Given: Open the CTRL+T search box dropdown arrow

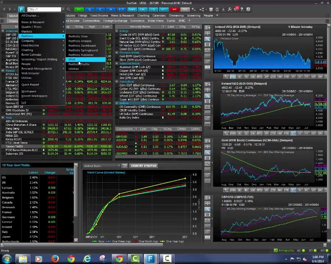Looking at the screenshot, I should click(x=63, y=9).
